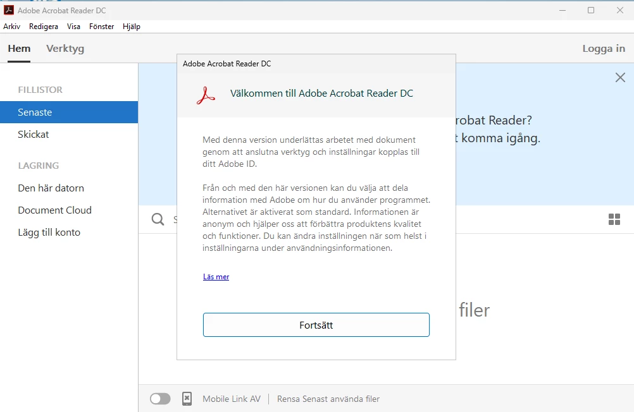Open the Arkiv menu
Image resolution: width=634 pixels, height=412 pixels.
[x=12, y=27]
